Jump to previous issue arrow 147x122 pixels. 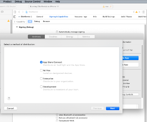(x=134, y=12)
